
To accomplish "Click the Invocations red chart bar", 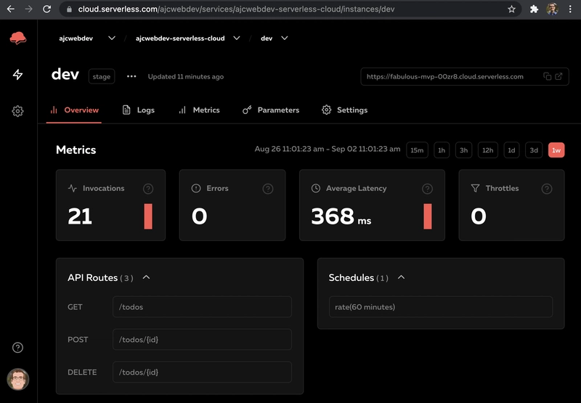I will 148,216.
